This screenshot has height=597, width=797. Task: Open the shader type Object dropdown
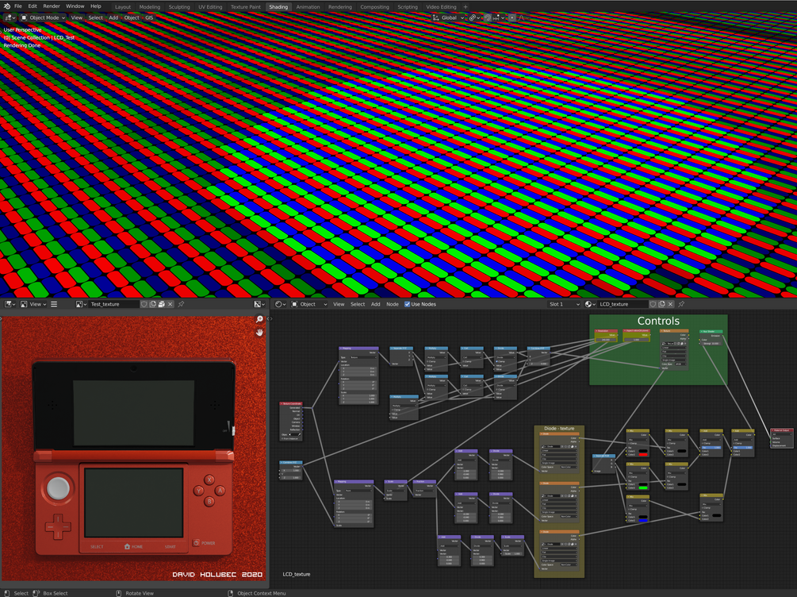coord(309,304)
